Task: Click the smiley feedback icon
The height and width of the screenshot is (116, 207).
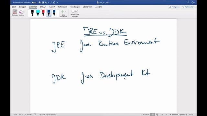Action: [193, 2]
